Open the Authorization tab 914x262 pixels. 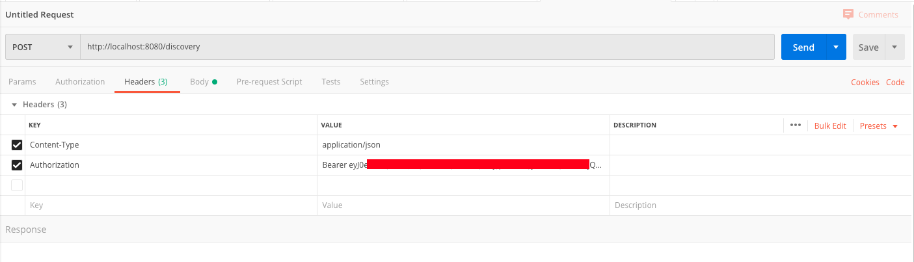[x=80, y=82]
